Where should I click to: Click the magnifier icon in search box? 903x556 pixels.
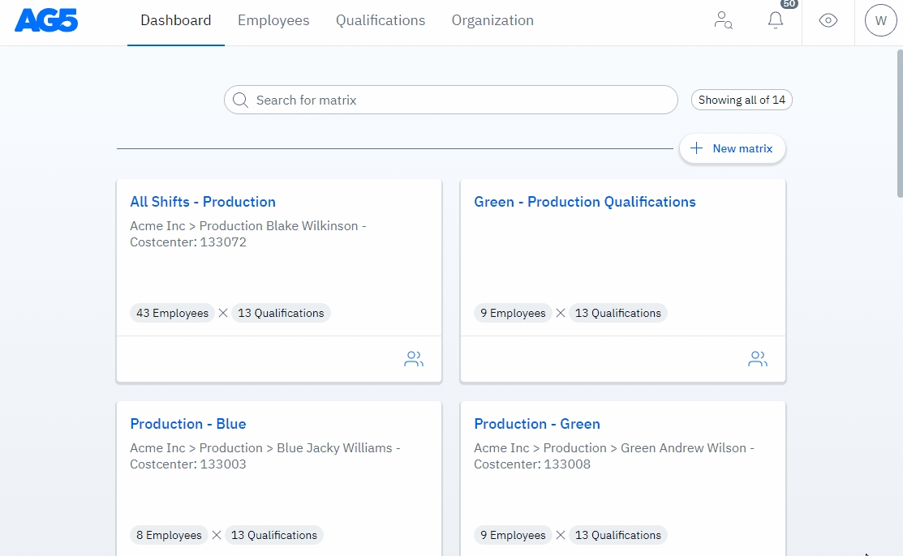pyautogui.click(x=240, y=101)
